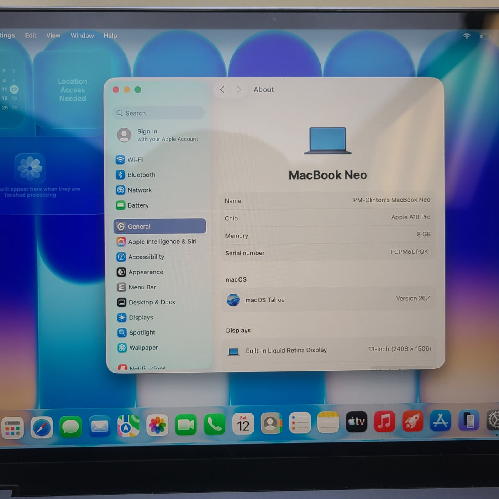Click the Search field in settings sidebar

[x=158, y=113]
